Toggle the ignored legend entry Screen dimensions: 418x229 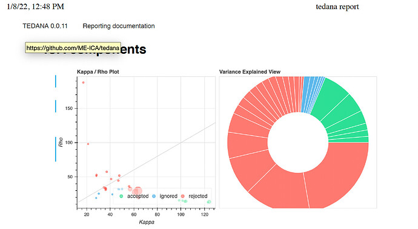(x=165, y=196)
